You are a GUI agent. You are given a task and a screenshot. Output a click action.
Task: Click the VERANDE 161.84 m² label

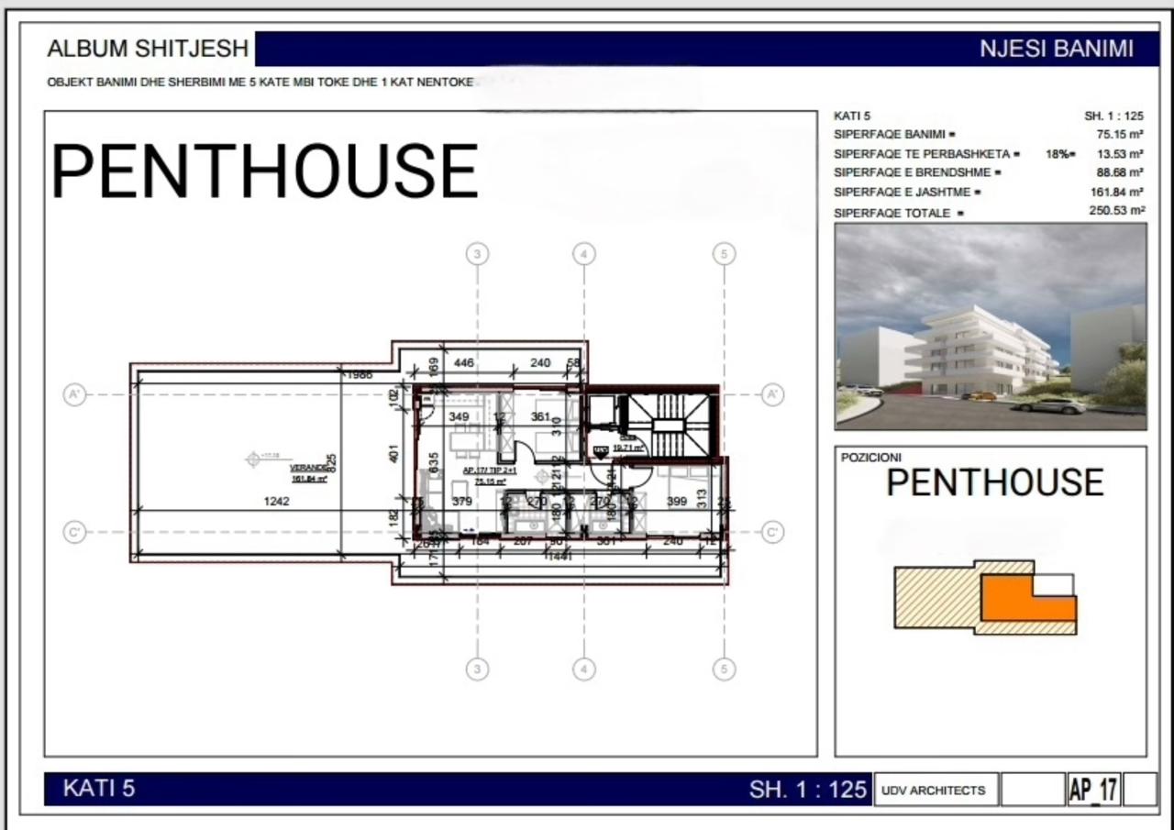tap(309, 472)
